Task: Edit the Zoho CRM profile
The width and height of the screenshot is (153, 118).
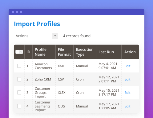Action: 127,79
